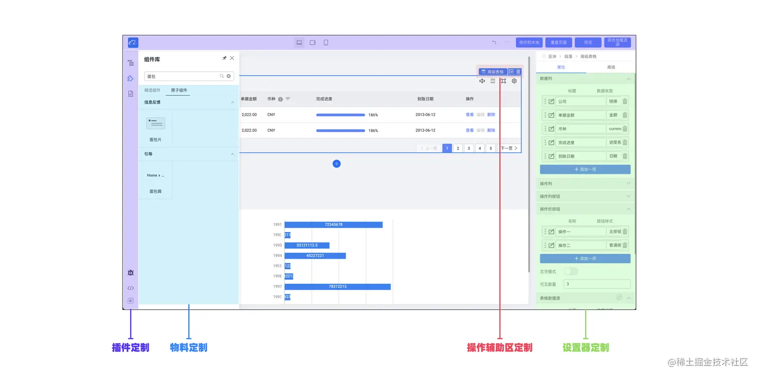Select the 面包屑 component thumbnail
759x378 pixels.
tap(156, 175)
